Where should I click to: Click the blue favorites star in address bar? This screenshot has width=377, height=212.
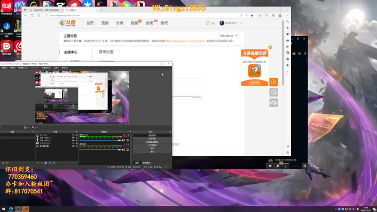[252, 16]
